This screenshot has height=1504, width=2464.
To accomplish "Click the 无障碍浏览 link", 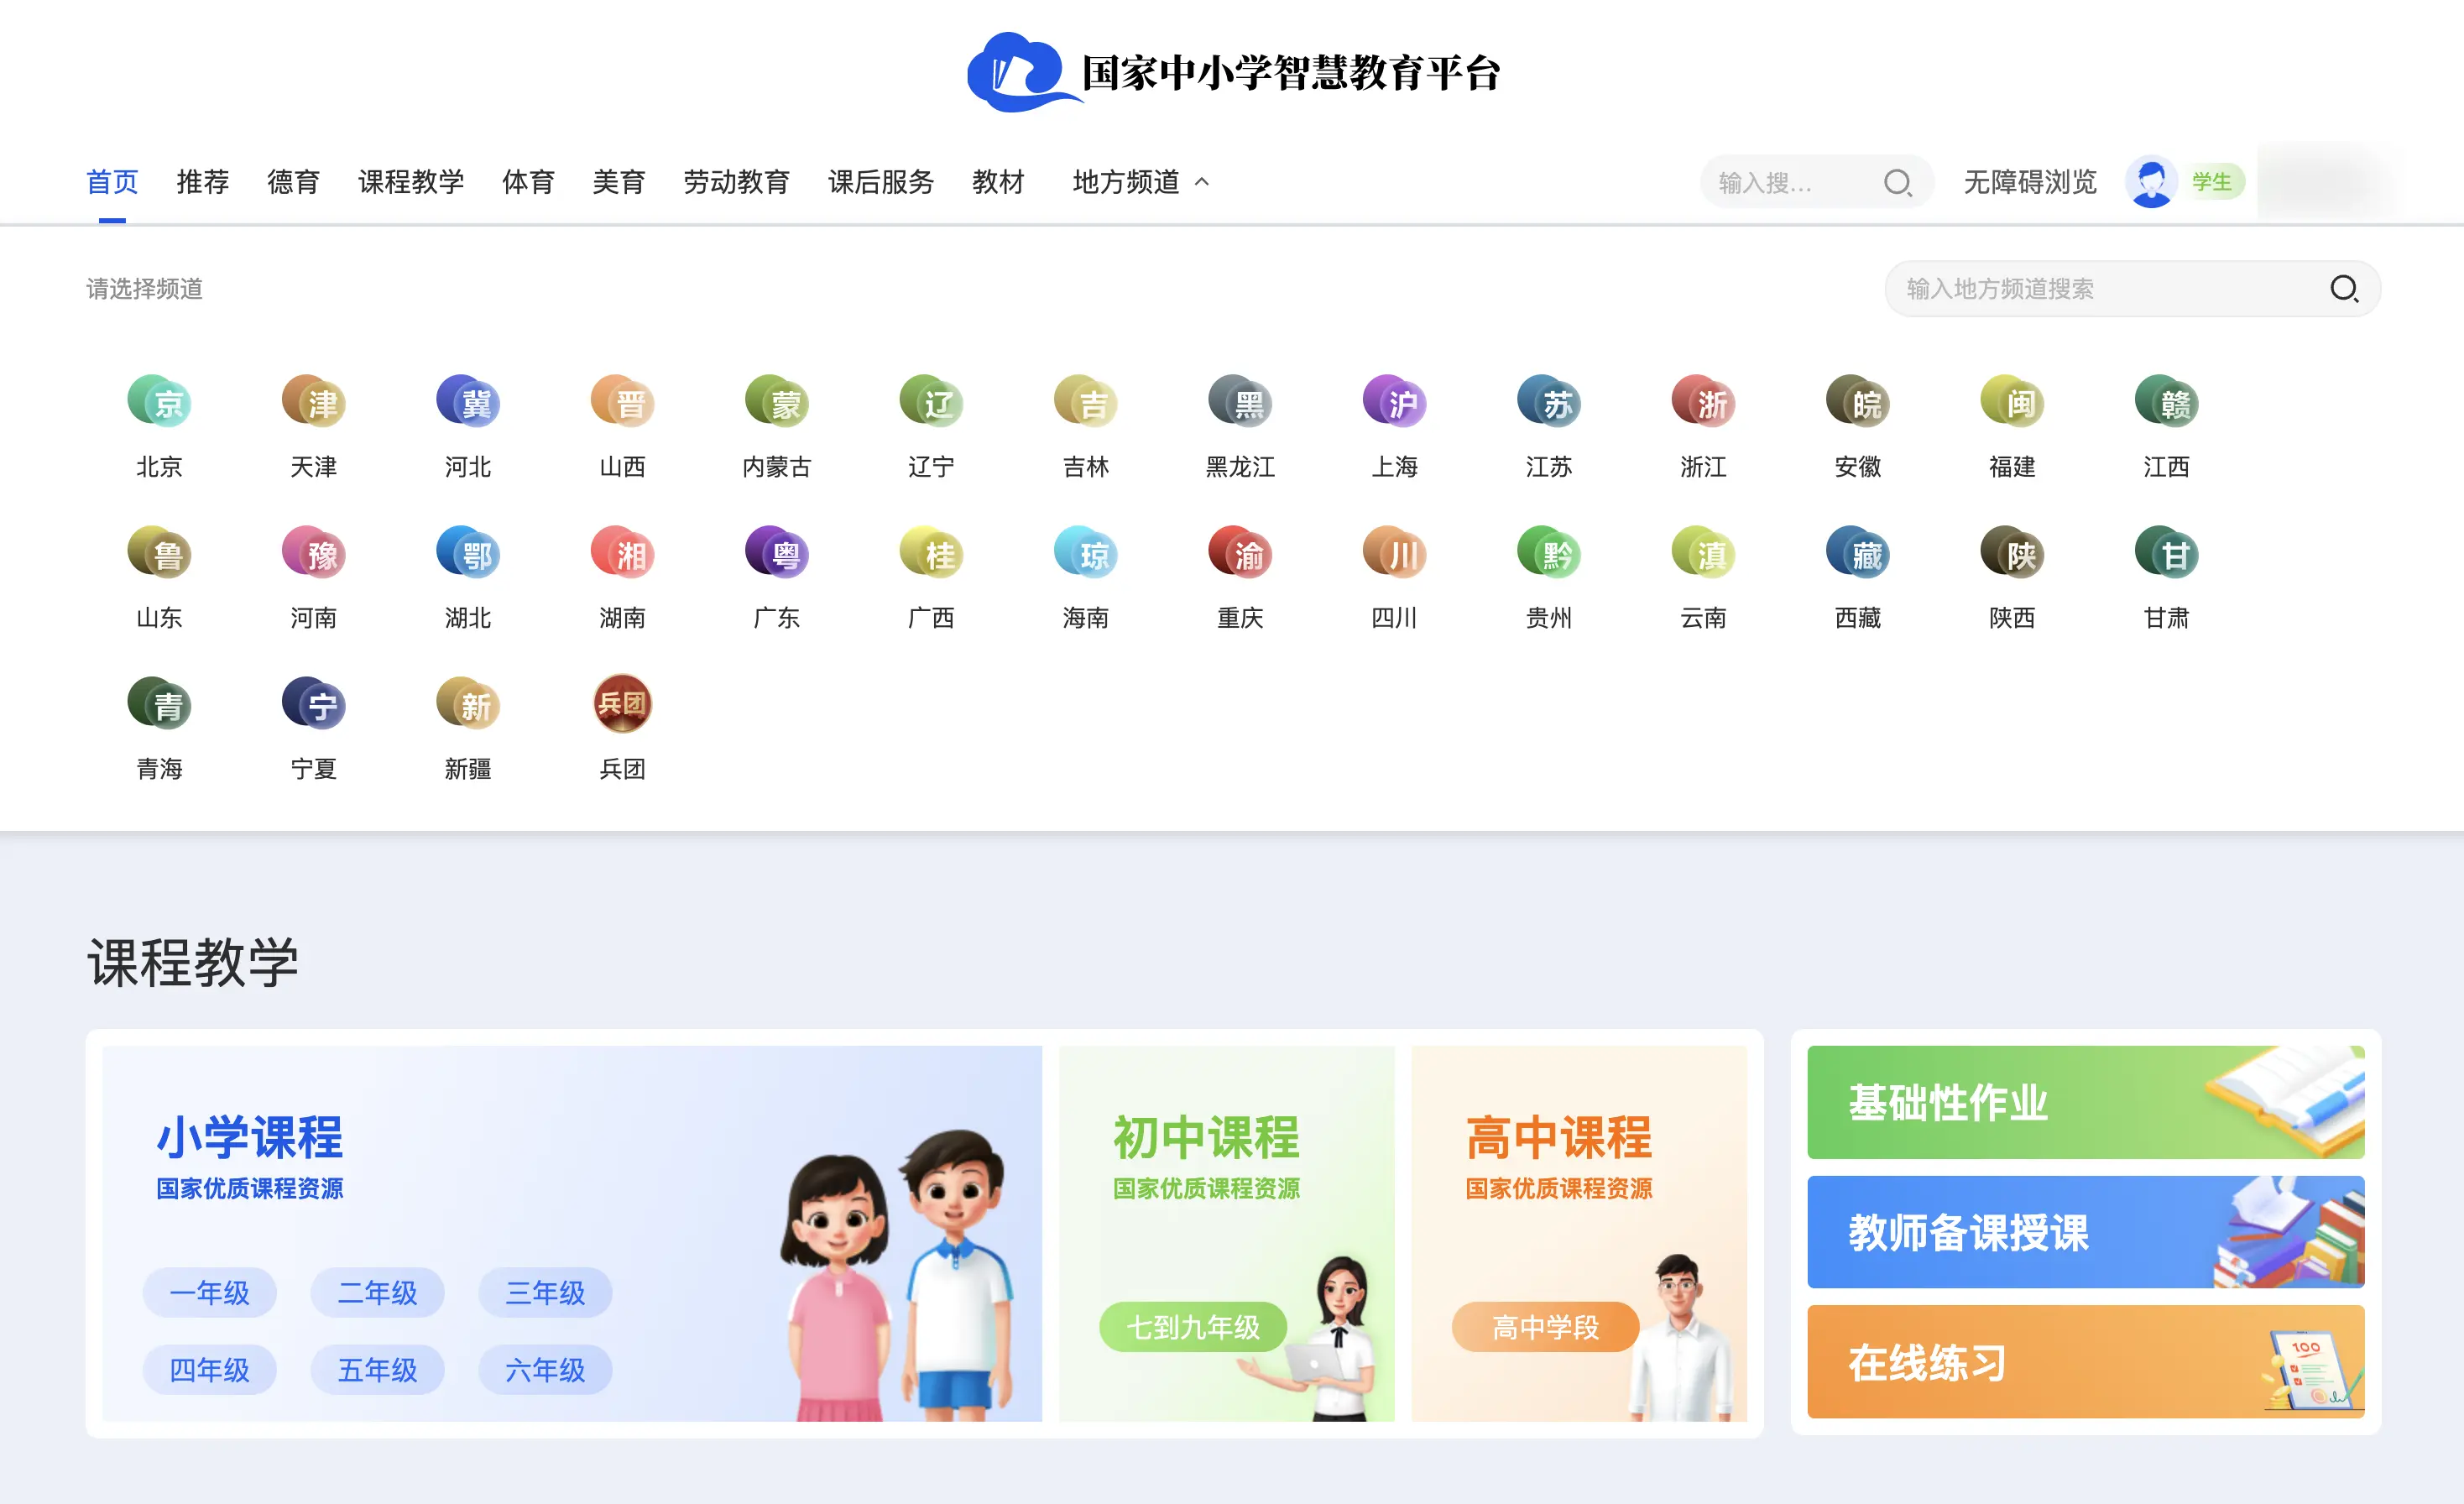I will pos(2030,182).
